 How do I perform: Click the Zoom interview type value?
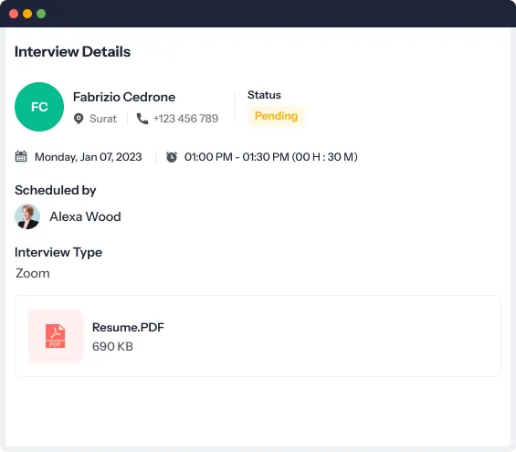(x=33, y=273)
